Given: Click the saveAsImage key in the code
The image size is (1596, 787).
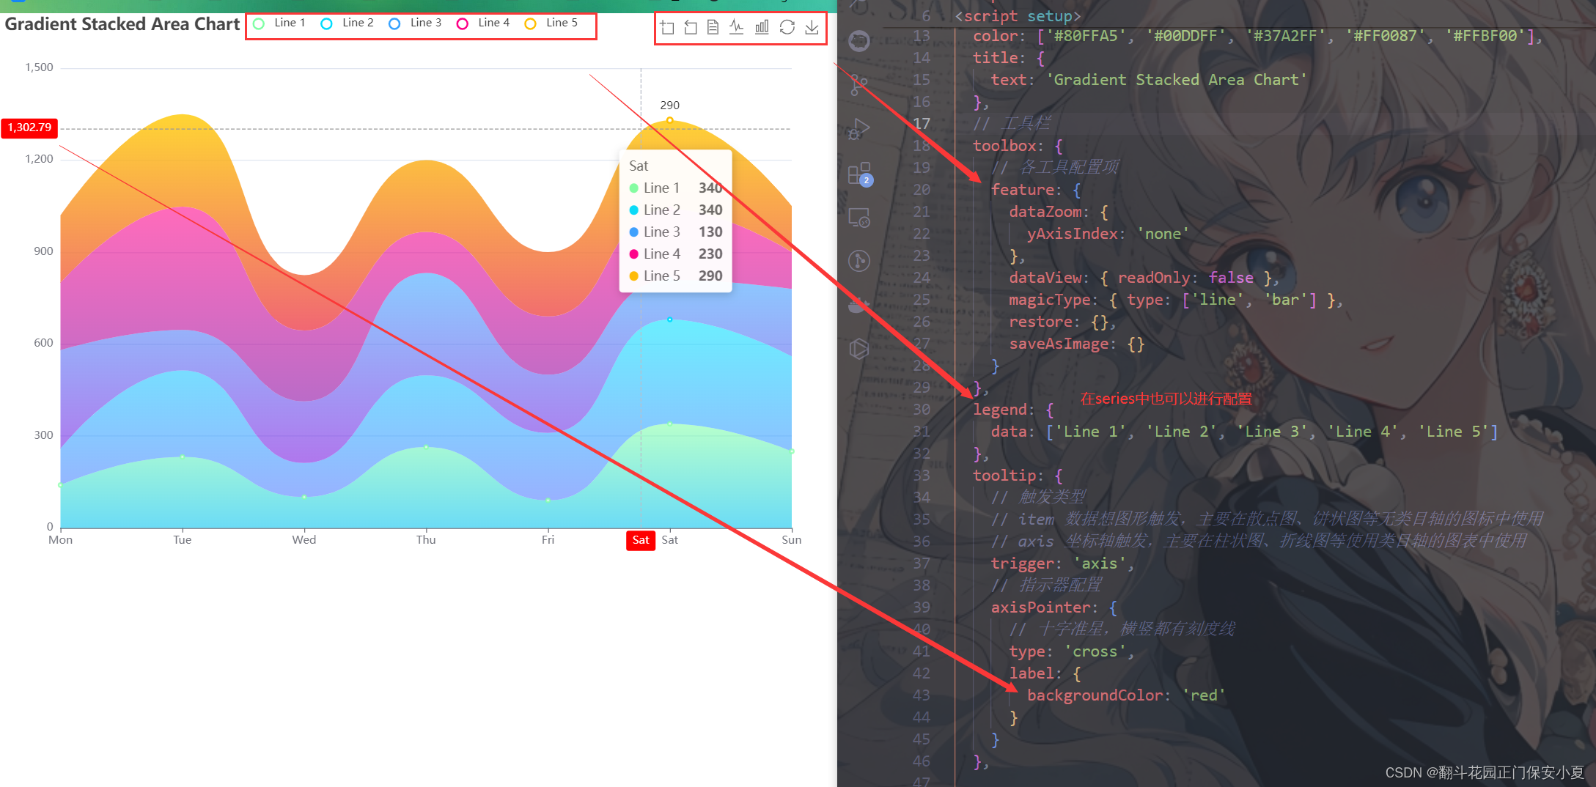Looking at the screenshot, I should [1059, 344].
